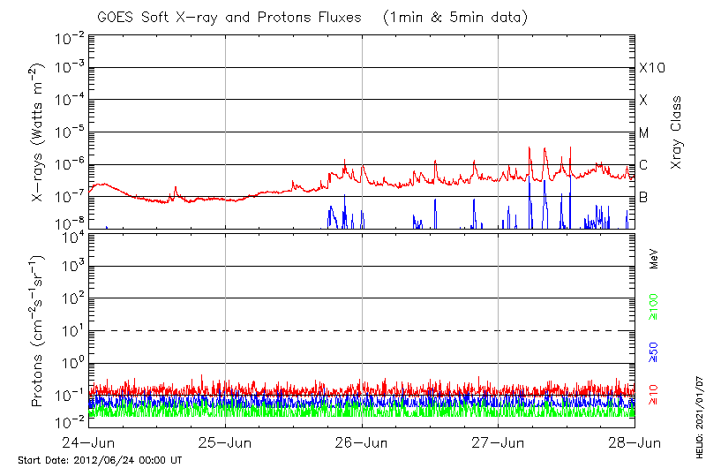The width and height of the screenshot is (706, 468).
Task: Select the '25-Jun' x-axis date label
Action: coord(225,442)
